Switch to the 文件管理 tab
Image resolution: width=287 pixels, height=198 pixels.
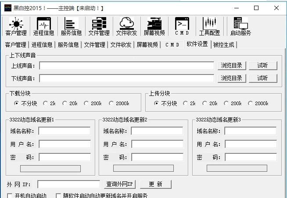pos(95,45)
